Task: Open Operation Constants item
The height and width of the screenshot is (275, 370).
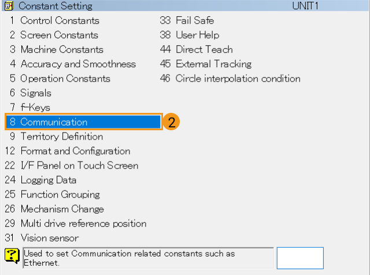Action: (x=65, y=78)
